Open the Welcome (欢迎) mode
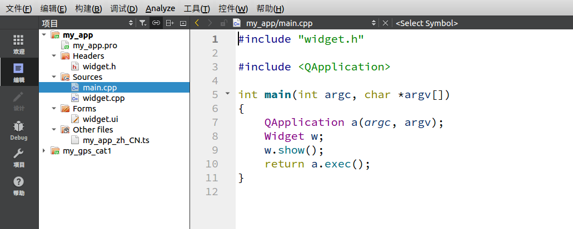The width and height of the screenshot is (573, 229). [19, 44]
